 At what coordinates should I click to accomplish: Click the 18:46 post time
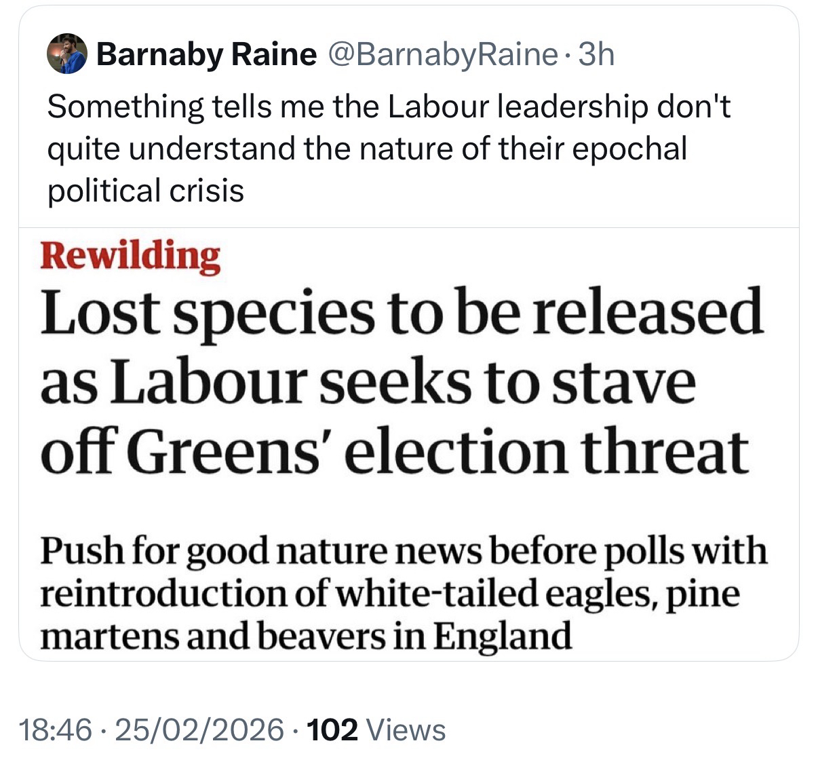click(55, 730)
